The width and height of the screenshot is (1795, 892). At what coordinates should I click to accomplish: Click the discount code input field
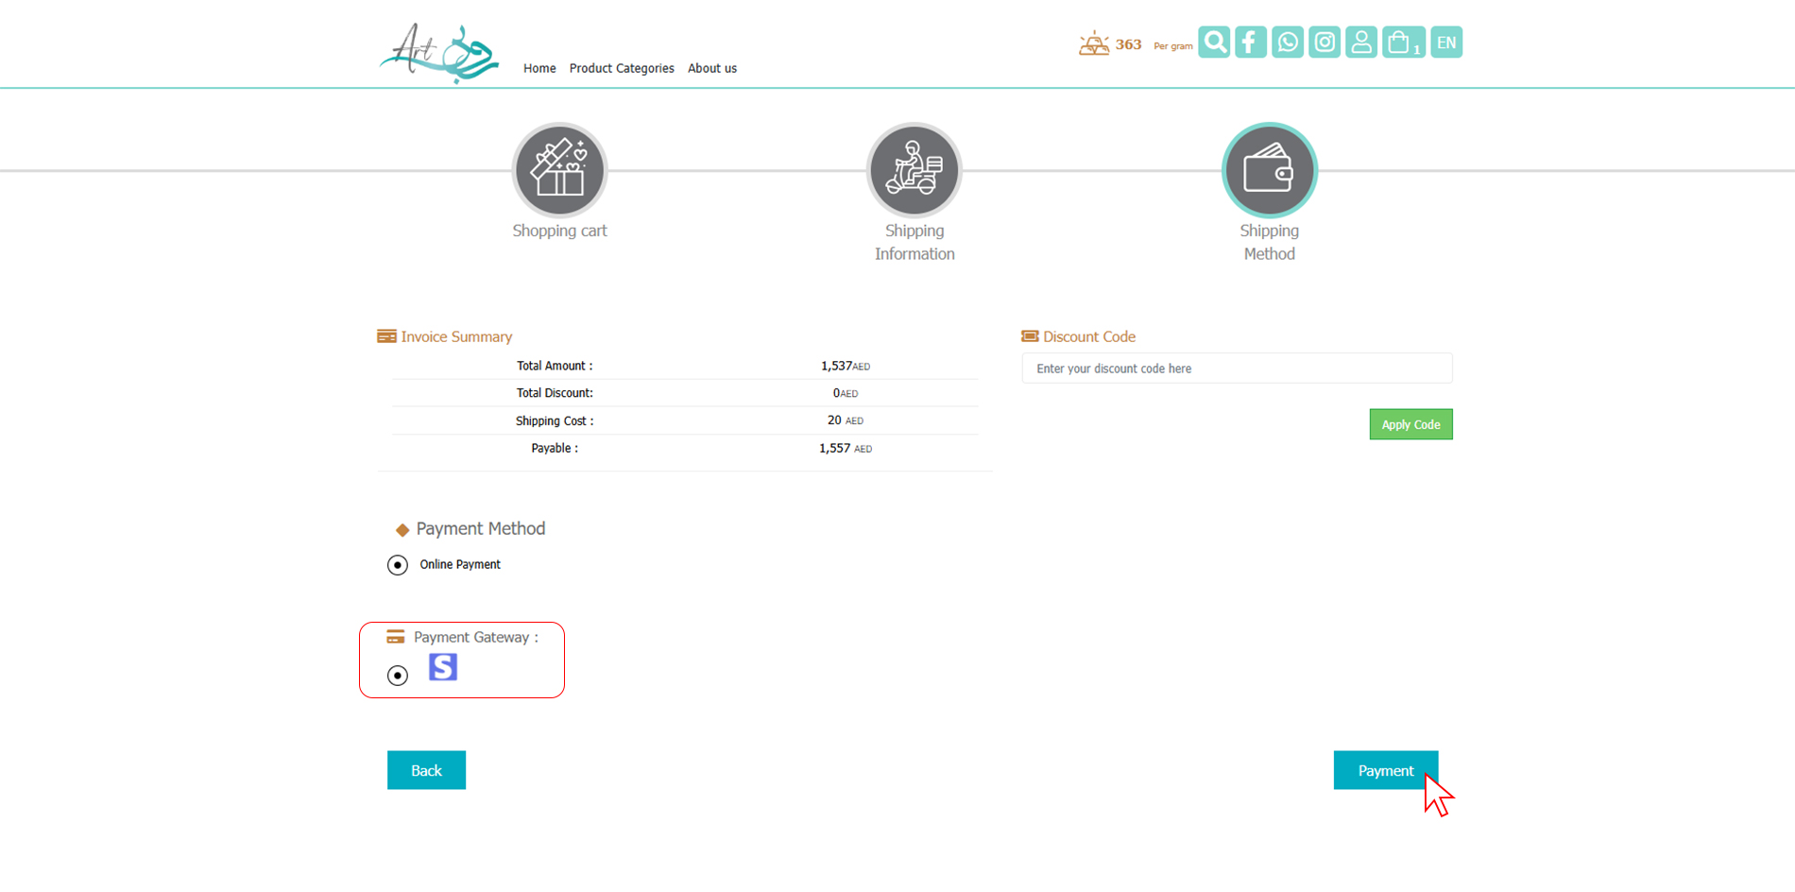pos(1237,369)
